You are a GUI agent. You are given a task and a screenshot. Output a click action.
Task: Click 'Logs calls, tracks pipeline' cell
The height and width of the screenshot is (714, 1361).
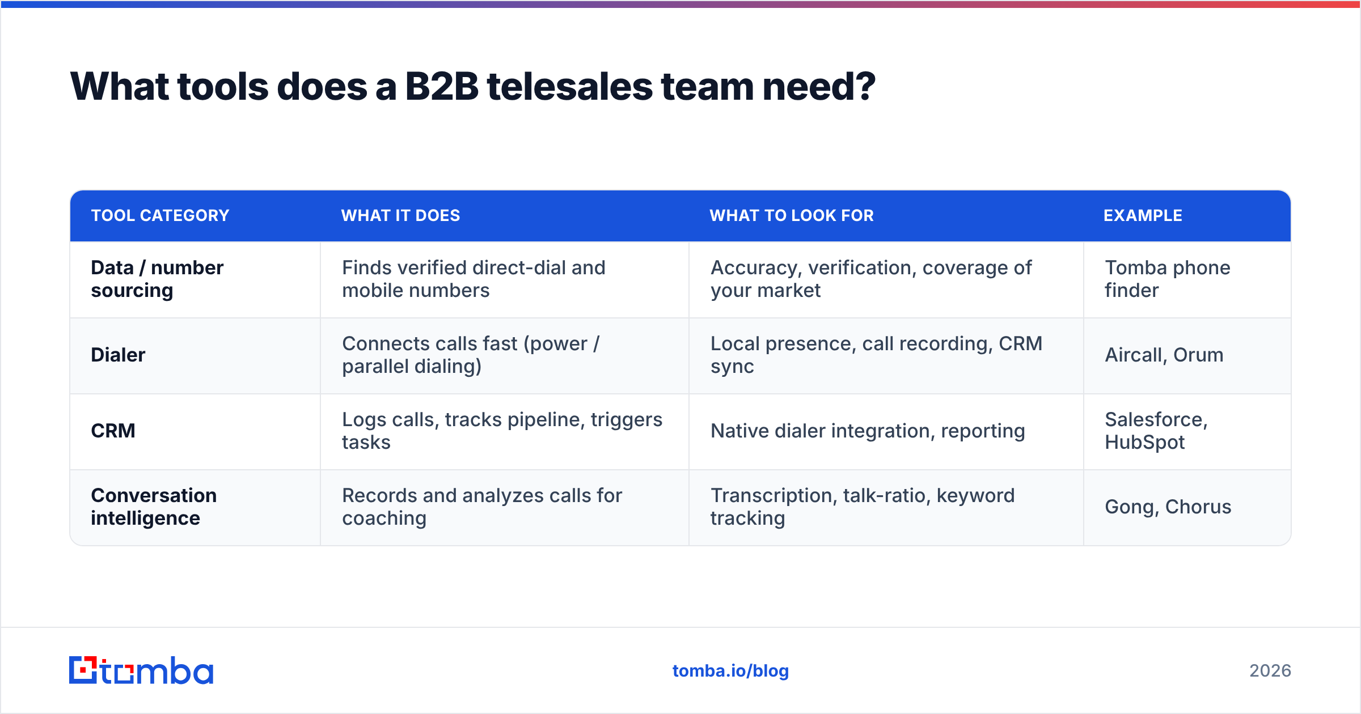[505, 431]
